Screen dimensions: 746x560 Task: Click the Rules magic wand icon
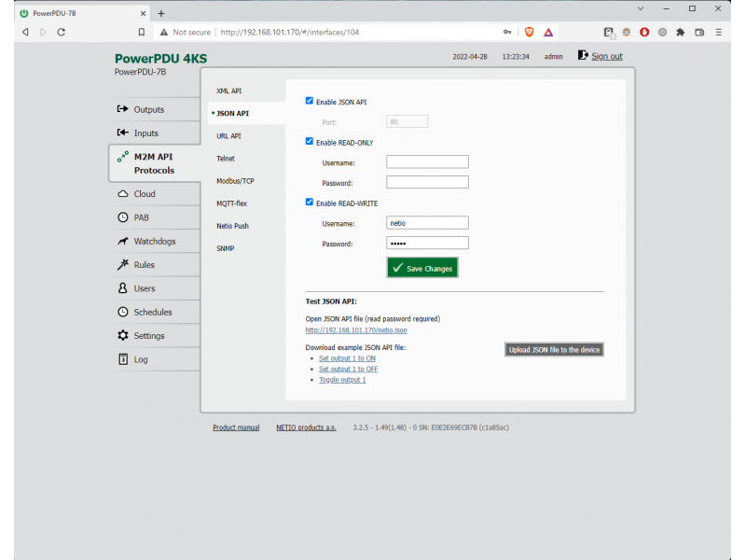(123, 264)
